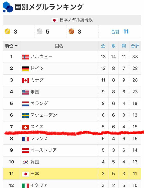Click the Canada flag icon

tap(25, 81)
